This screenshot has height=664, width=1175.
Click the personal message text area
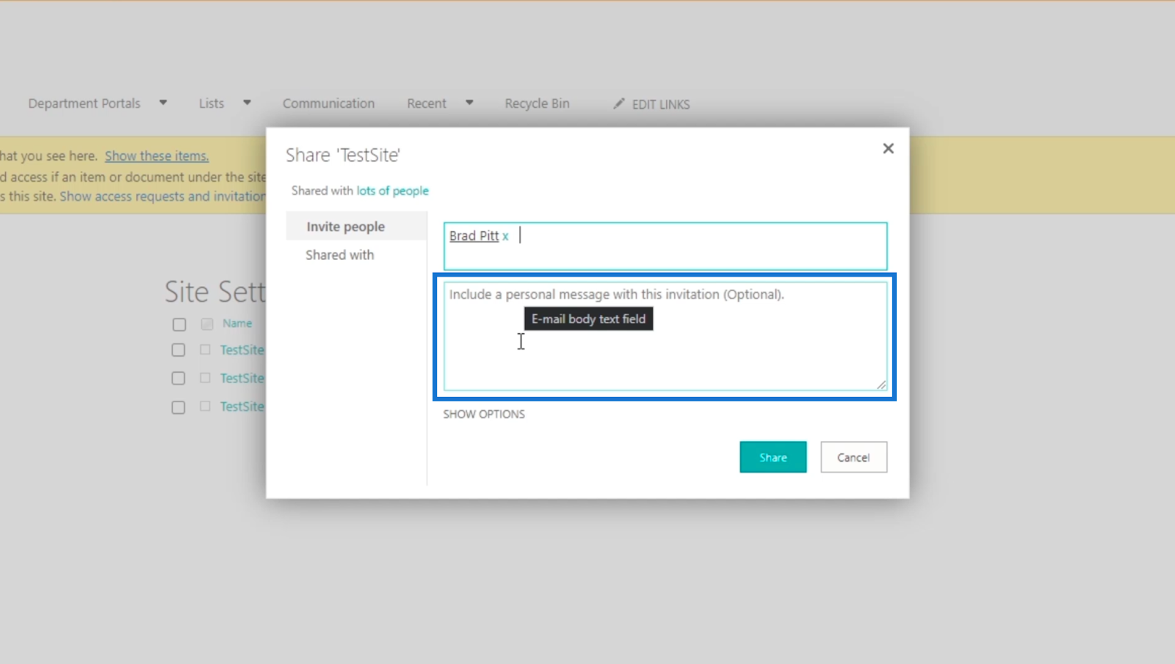point(665,336)
